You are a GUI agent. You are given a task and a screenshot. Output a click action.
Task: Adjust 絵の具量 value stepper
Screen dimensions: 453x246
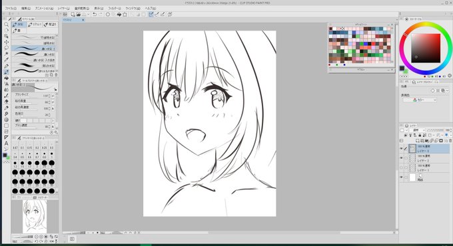pos(49,102)
